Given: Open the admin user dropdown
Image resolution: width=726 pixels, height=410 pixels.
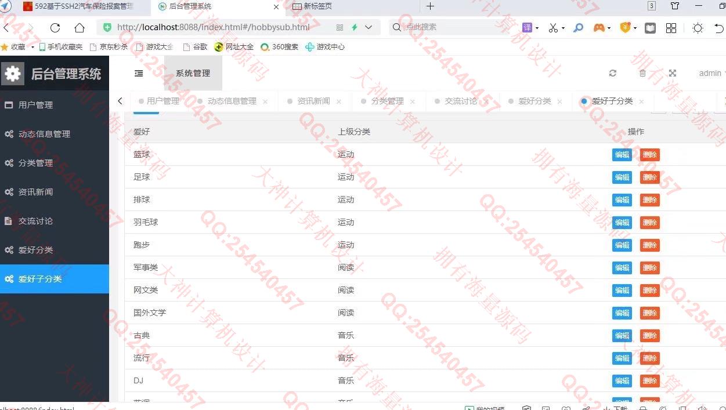Looking at the screenshot, I should tap(711, 73).
